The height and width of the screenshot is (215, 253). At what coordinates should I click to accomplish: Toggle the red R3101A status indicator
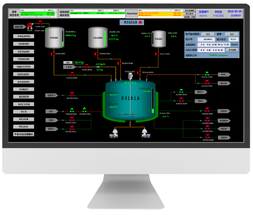[x=140, y=22]
